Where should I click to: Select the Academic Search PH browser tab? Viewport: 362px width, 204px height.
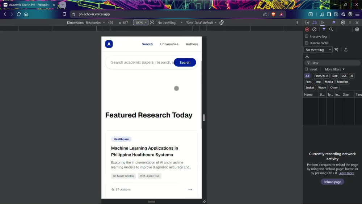click(x=29, y=5)
